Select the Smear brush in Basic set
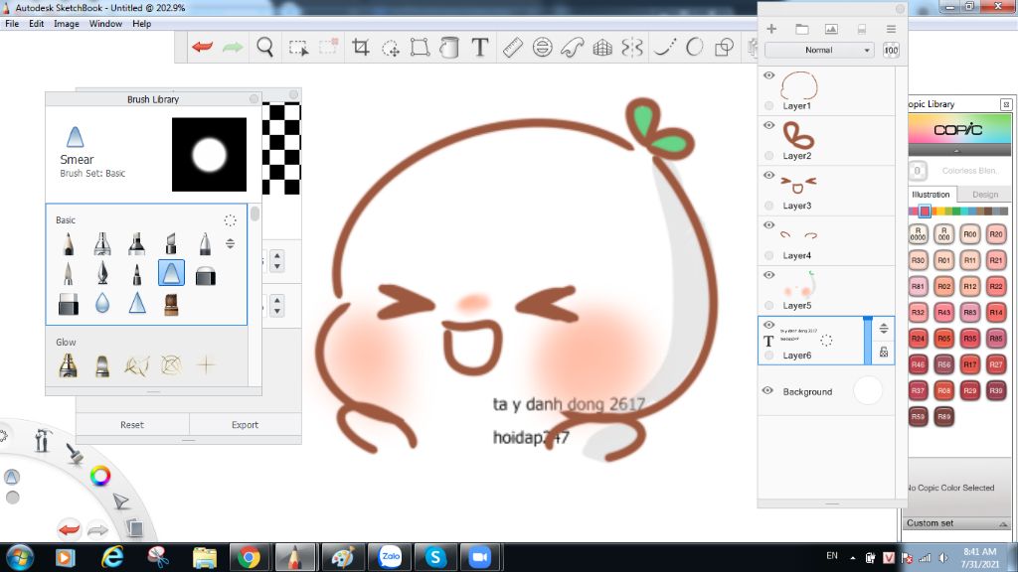Image resolution: width=1018 pixels, height=572 pixels. 171,273
